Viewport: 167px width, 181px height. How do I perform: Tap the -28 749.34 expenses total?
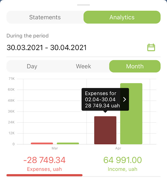(x=45, y=160)
